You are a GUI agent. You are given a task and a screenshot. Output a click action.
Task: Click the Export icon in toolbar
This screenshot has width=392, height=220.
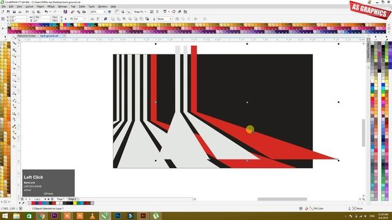click(78, 12)
